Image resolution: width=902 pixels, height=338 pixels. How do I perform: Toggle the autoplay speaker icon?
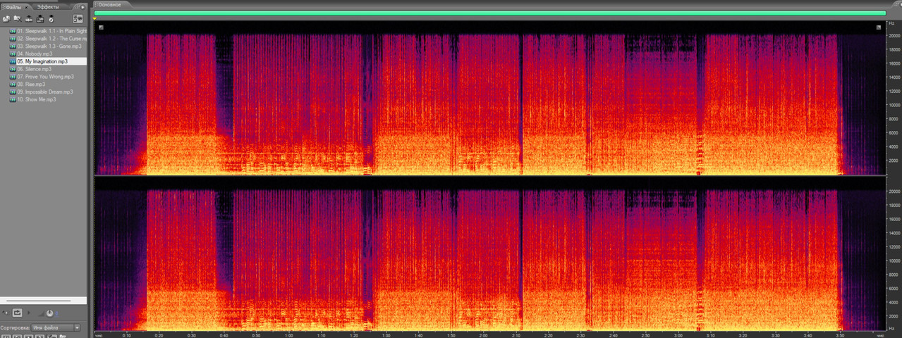6,313
